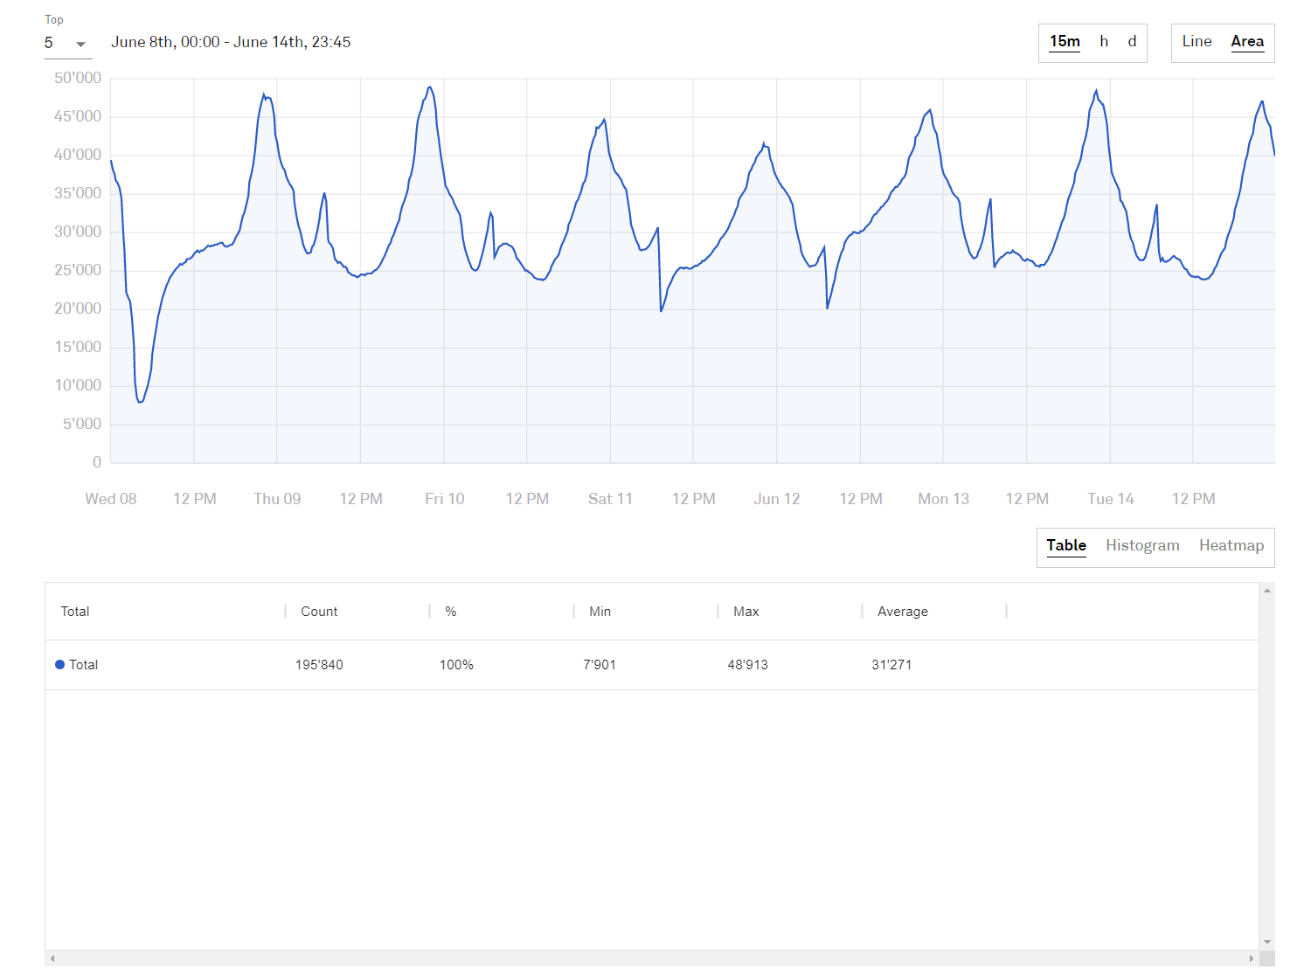1311x976 pixels.
Task: Open the Top count dropdown arrow
Action: coord(80,44)
